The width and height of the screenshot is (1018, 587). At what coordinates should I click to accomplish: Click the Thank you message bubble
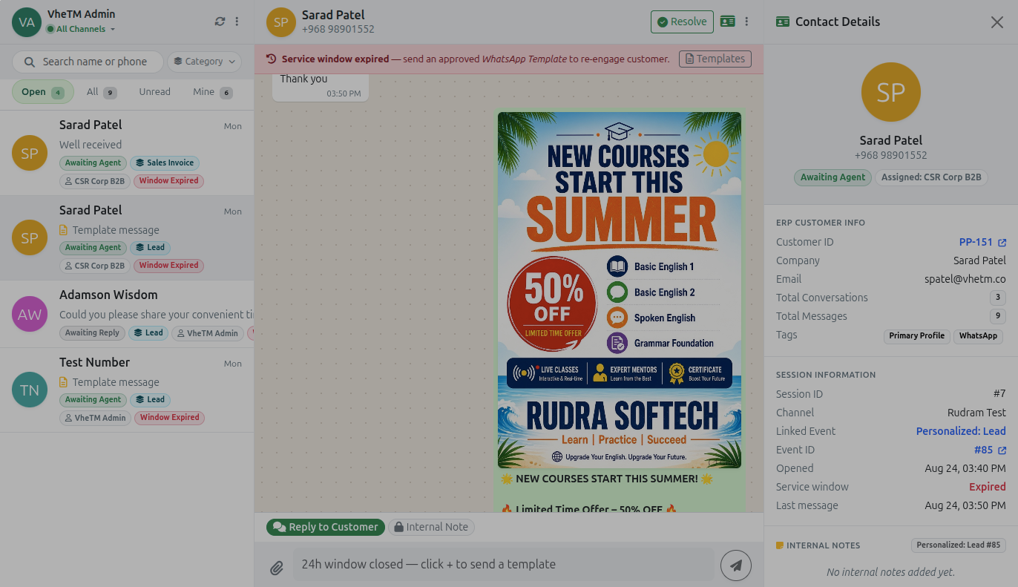pos(321,87)
